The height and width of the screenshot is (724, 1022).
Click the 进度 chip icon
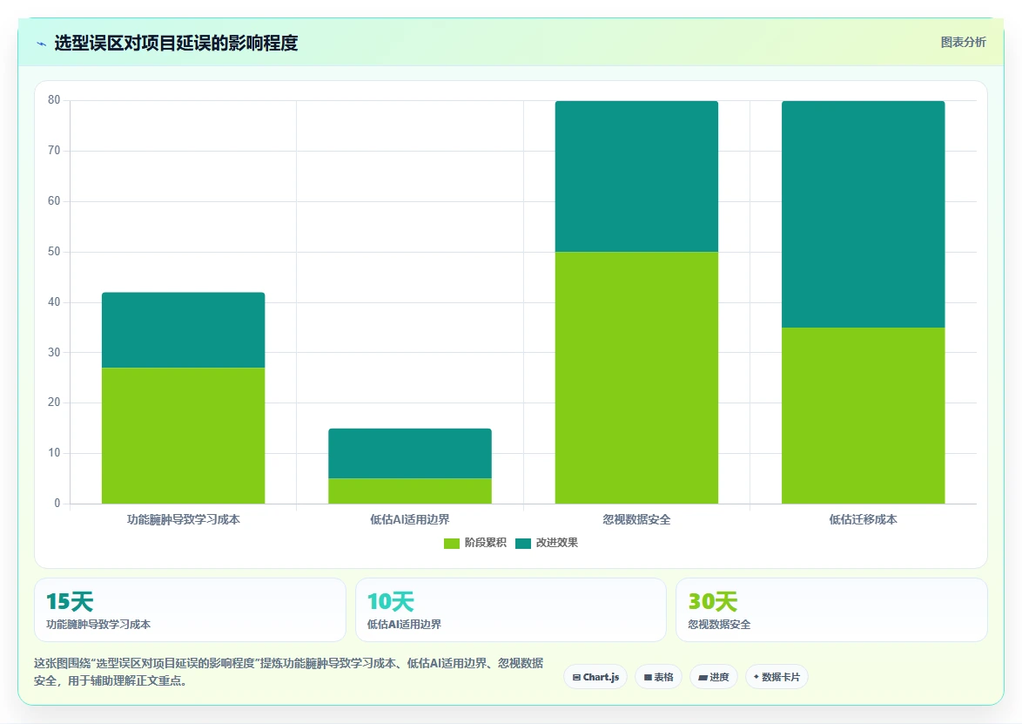(703, 678)
